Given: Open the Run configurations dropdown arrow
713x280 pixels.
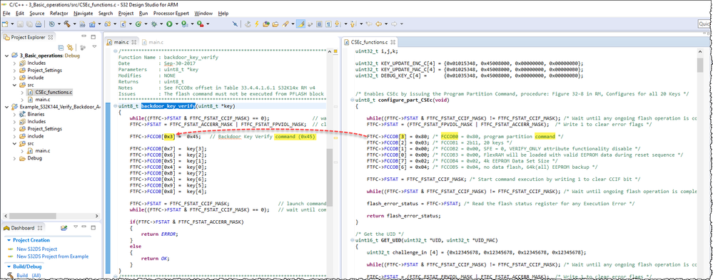Looking at the screenshot, I should pyautogui.click(x=177, y=24).
